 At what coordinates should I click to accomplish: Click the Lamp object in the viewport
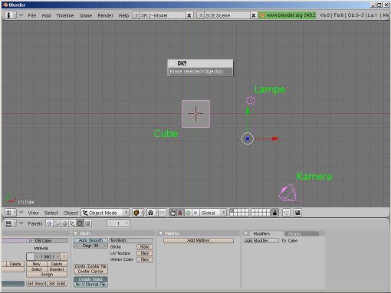[x=251, y=100]
